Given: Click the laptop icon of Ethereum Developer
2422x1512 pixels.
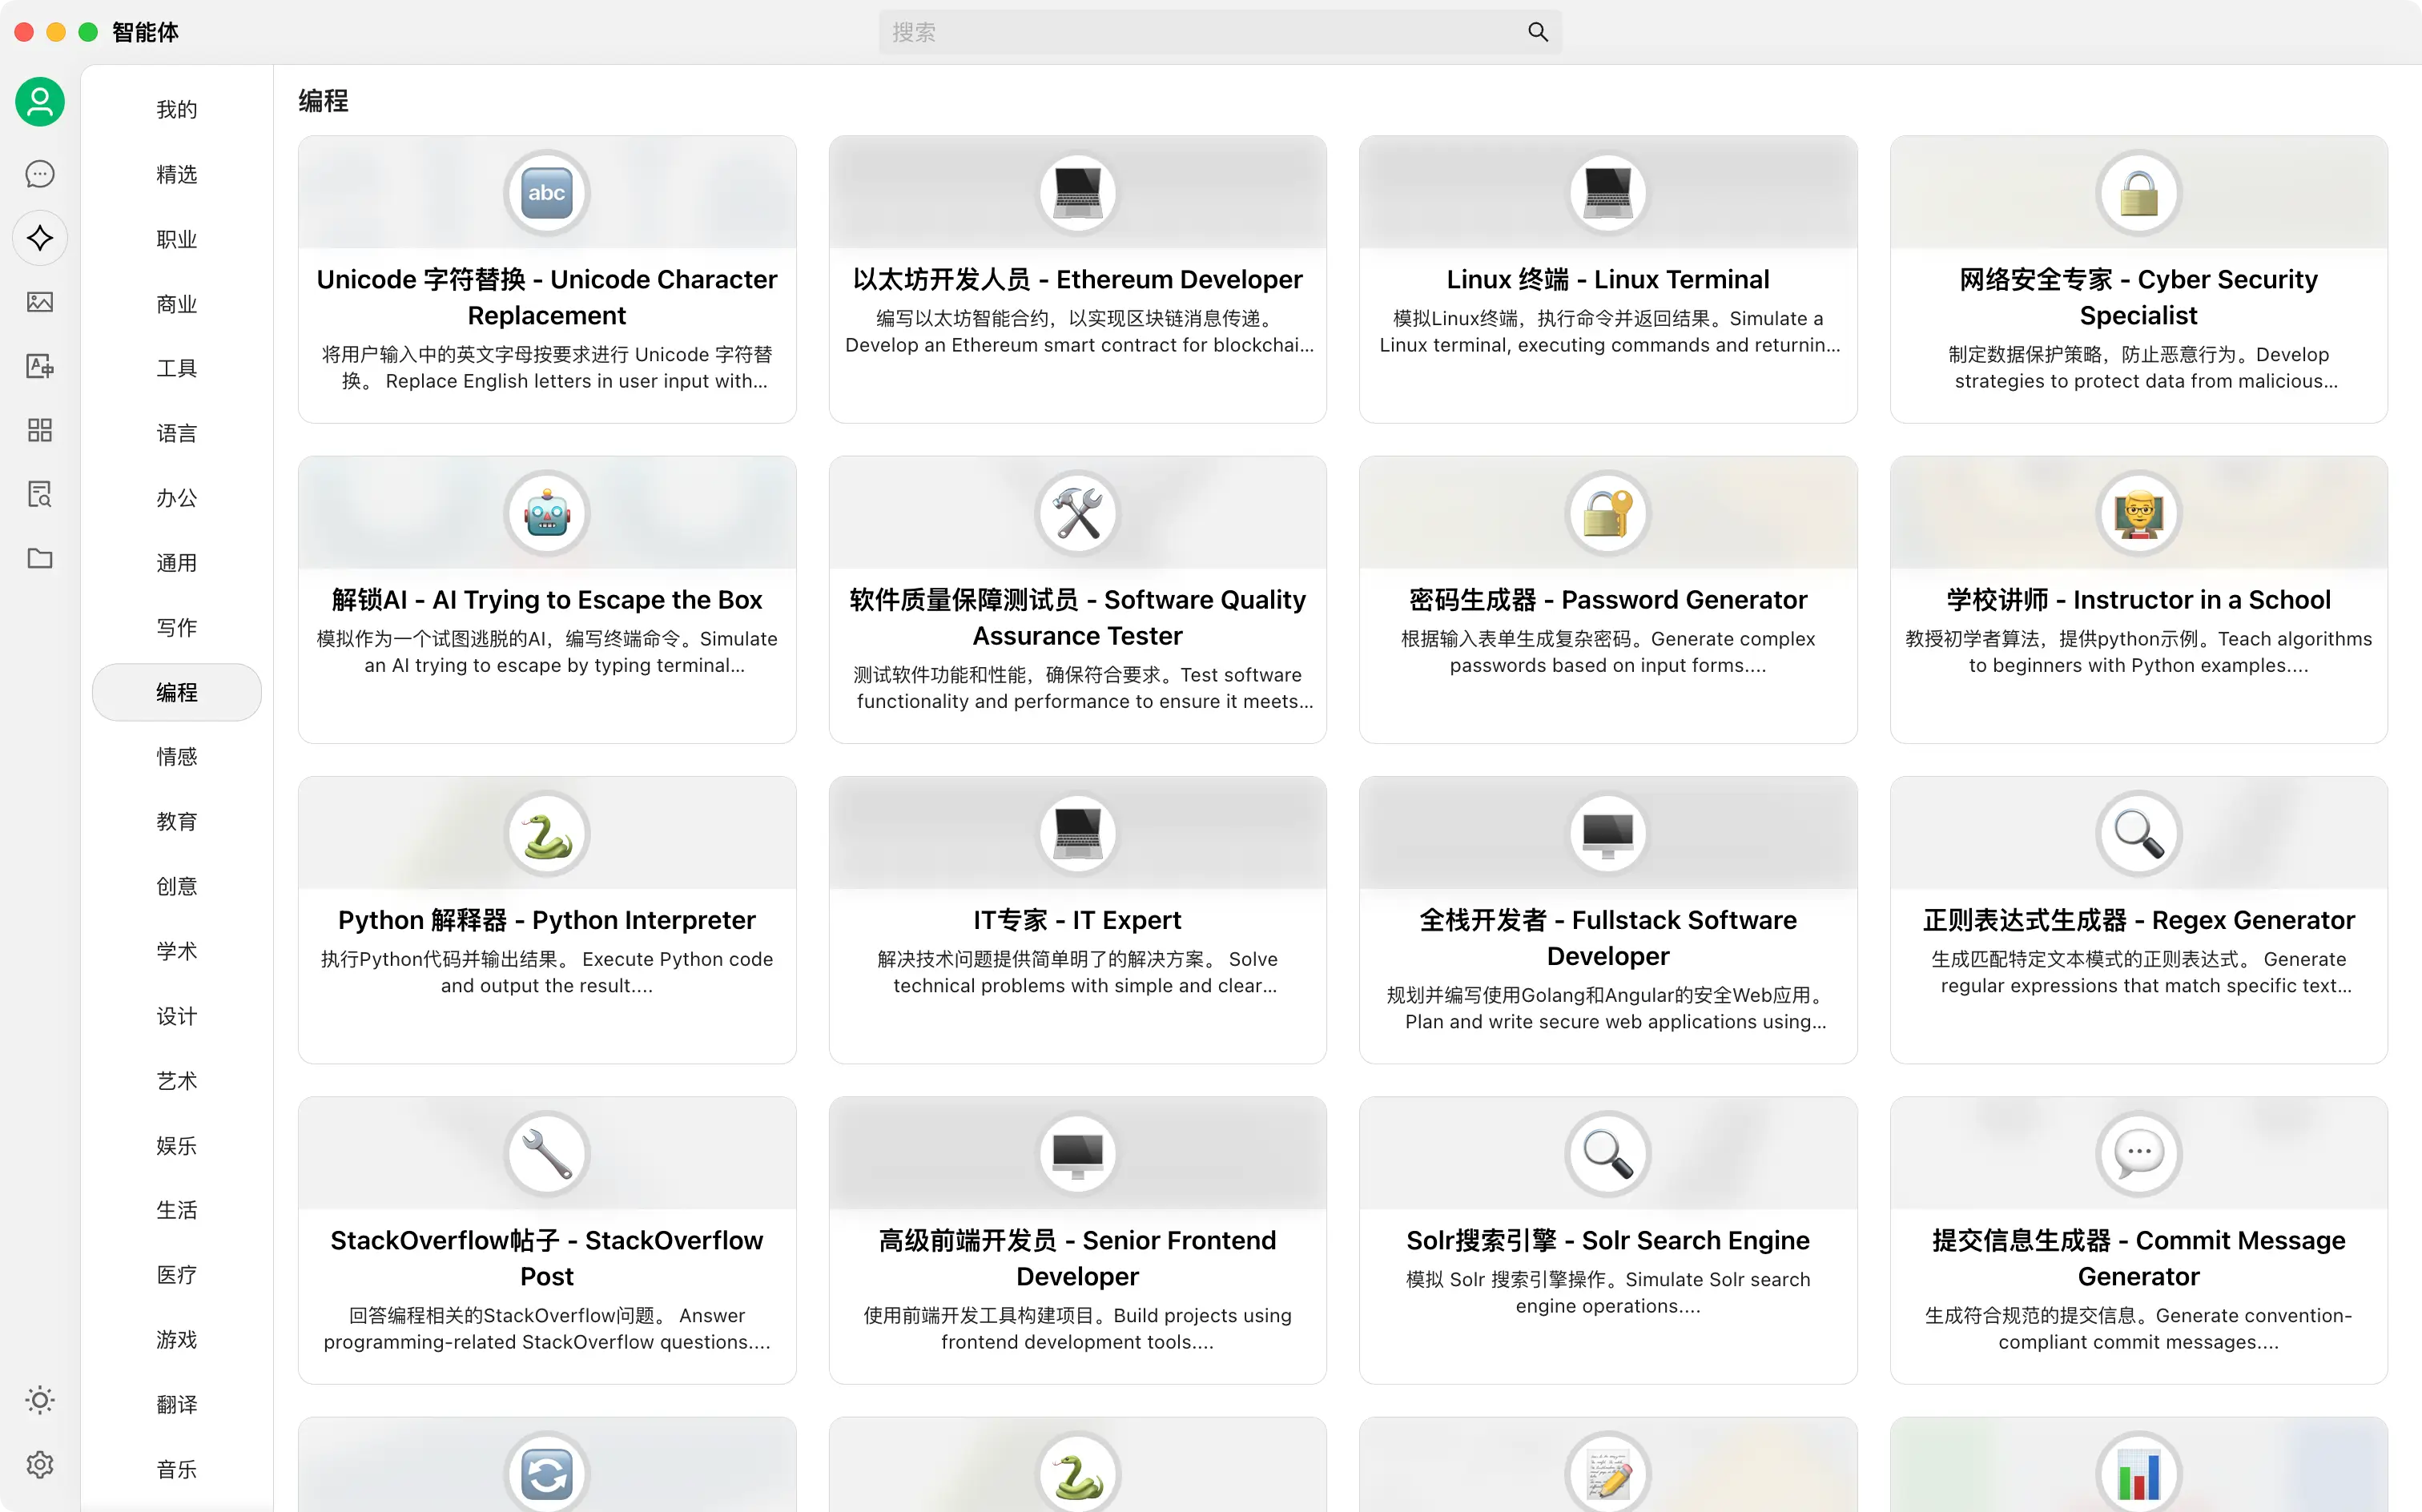Looking at the screenshot, I should 1077,193.
